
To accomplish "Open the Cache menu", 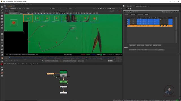I will tap(26, 4).
